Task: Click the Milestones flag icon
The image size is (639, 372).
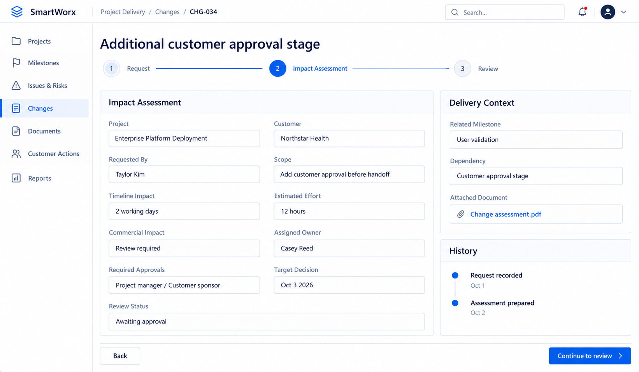Action: click(16, 63)
